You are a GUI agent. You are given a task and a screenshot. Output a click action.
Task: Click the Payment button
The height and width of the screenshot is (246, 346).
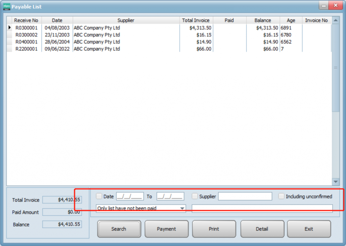click(166, 229)
